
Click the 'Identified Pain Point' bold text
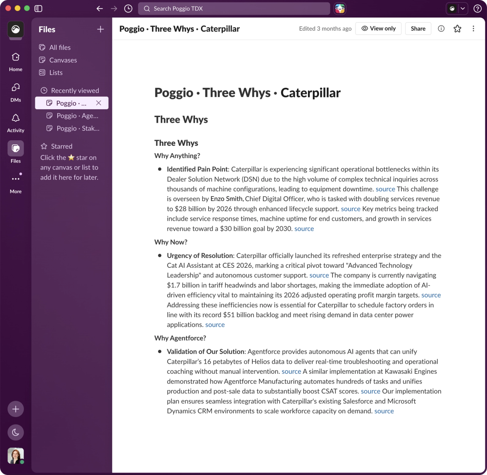point(197,169)
